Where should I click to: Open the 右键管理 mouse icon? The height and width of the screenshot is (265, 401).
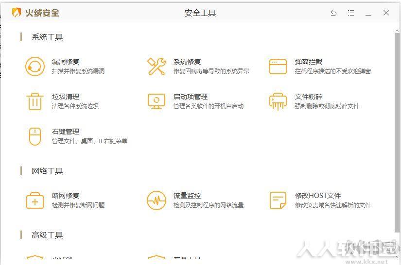click(x=35, y=136)
